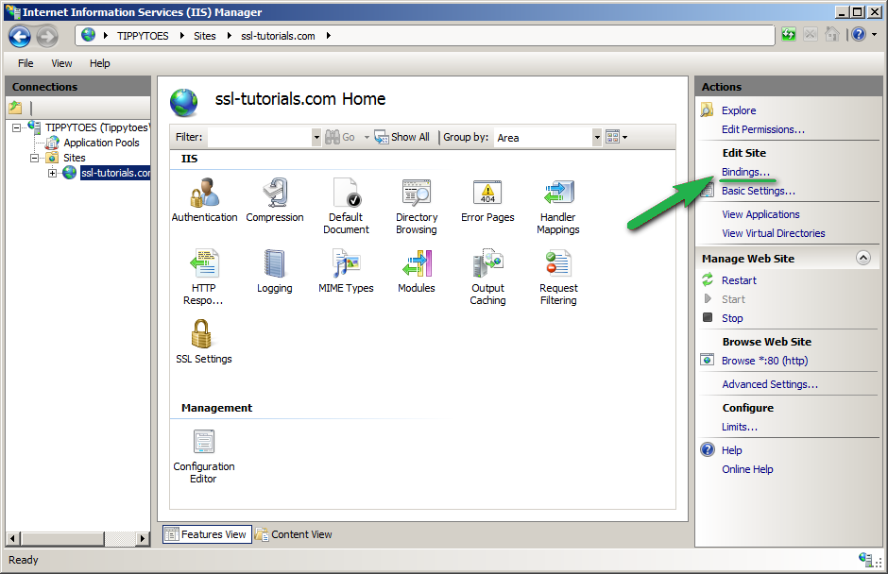The image size is (888, 574).
Task: Open Handler Mappings feature
Action: 557,206
